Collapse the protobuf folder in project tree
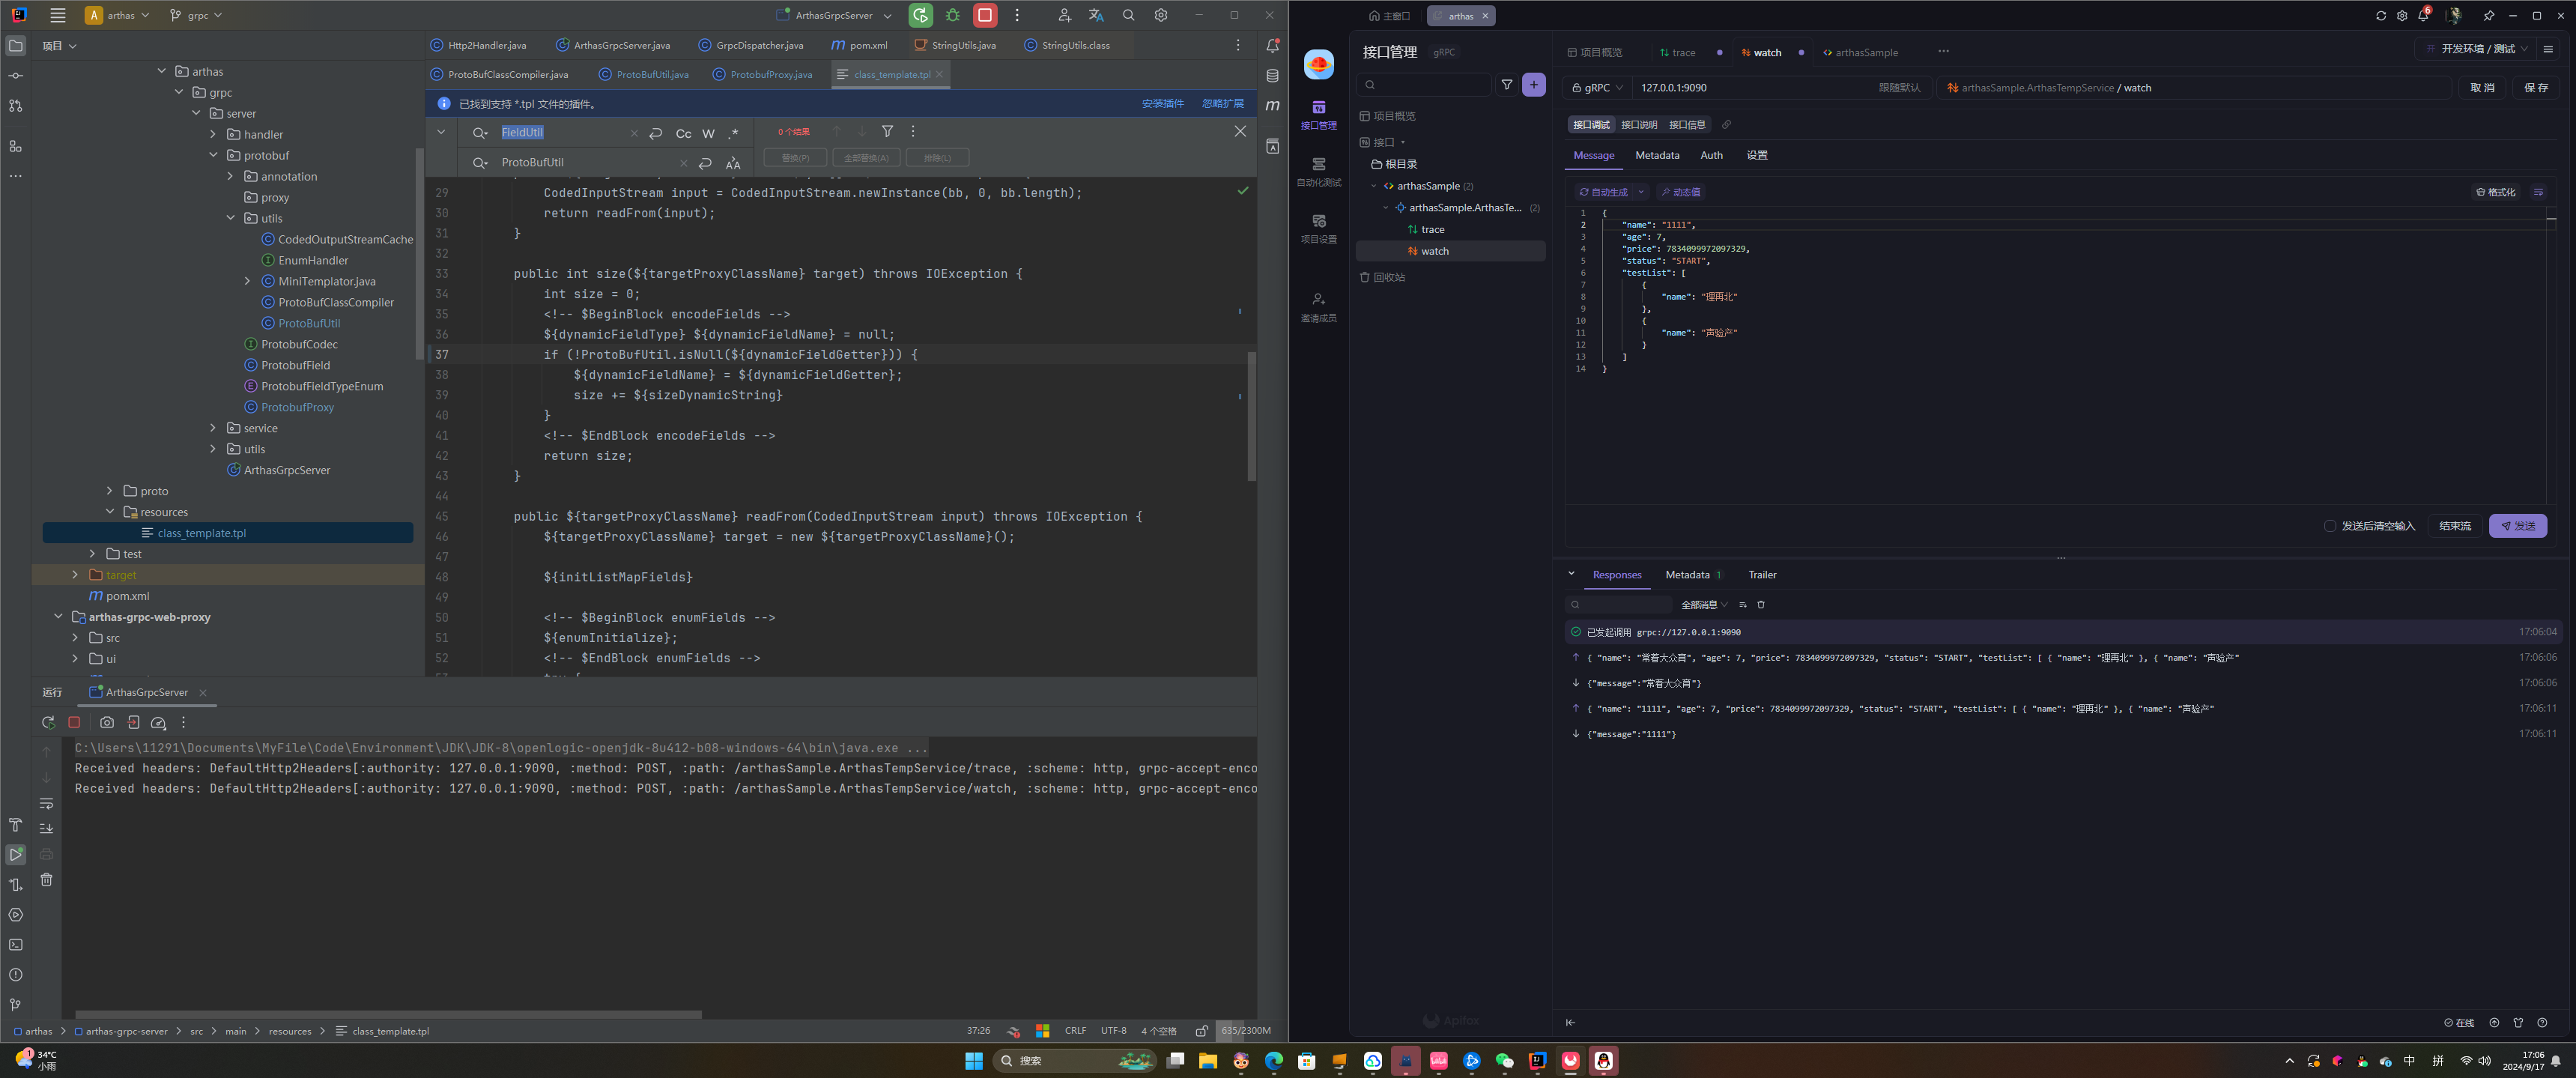 [213, 155]
